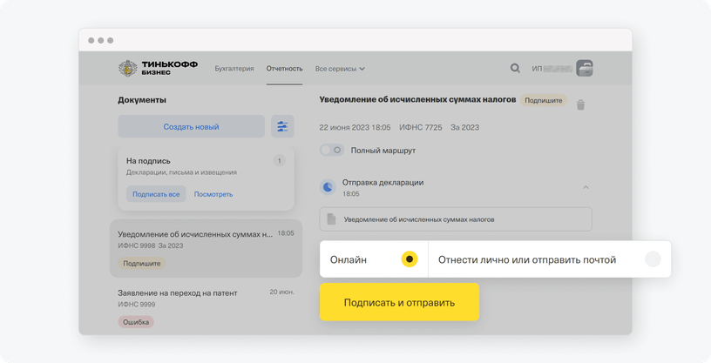Click the Подпишите badge near title
Screen dimensions: 711x363
point(543,101)
